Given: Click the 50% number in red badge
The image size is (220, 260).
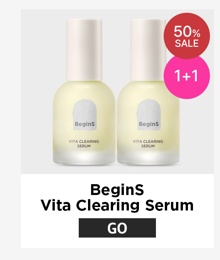Looking at the screenshot, I should coord(187,31).
